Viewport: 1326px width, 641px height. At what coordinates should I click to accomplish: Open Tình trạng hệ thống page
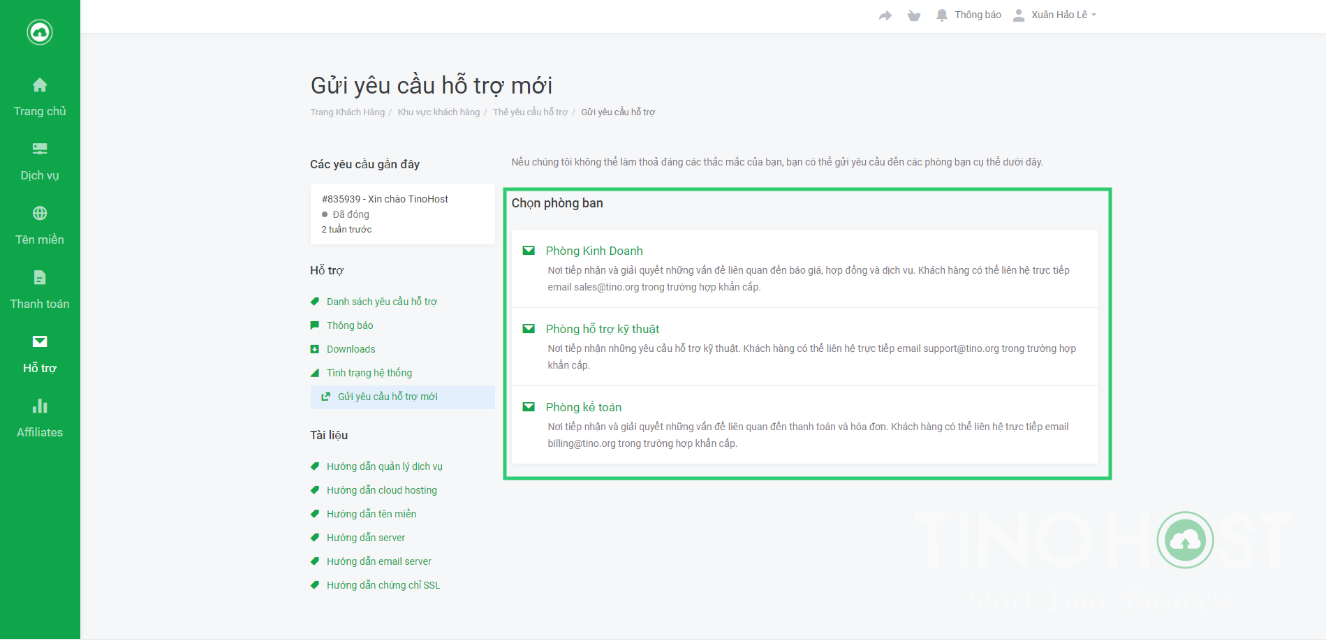tap(369, 373)
